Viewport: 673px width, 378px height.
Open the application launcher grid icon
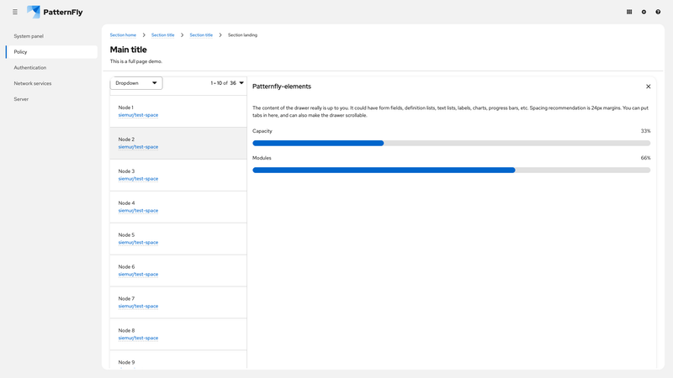(629, 12)
